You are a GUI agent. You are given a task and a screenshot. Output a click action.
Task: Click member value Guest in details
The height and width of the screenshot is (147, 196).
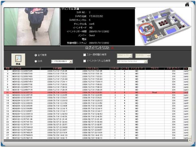click(x=92, y=36)
